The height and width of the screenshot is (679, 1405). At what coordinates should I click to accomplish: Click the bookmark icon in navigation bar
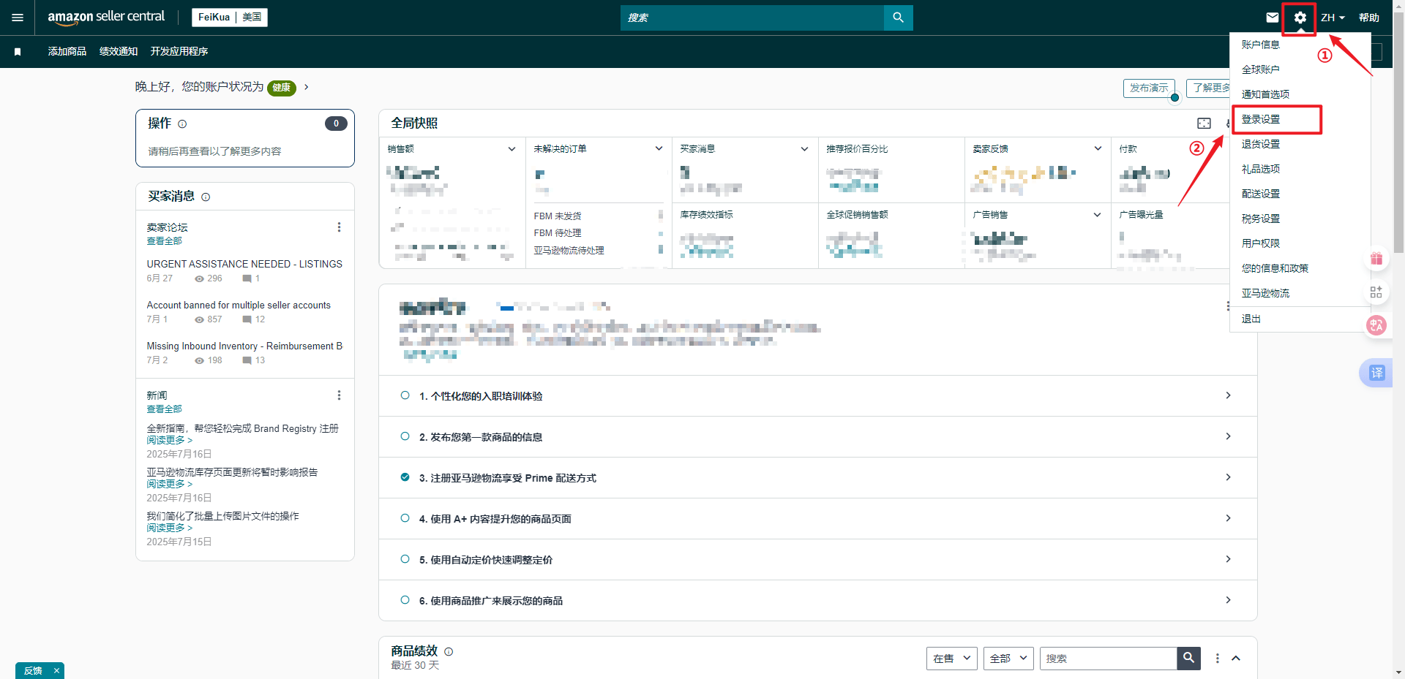[x=18, y=52]
